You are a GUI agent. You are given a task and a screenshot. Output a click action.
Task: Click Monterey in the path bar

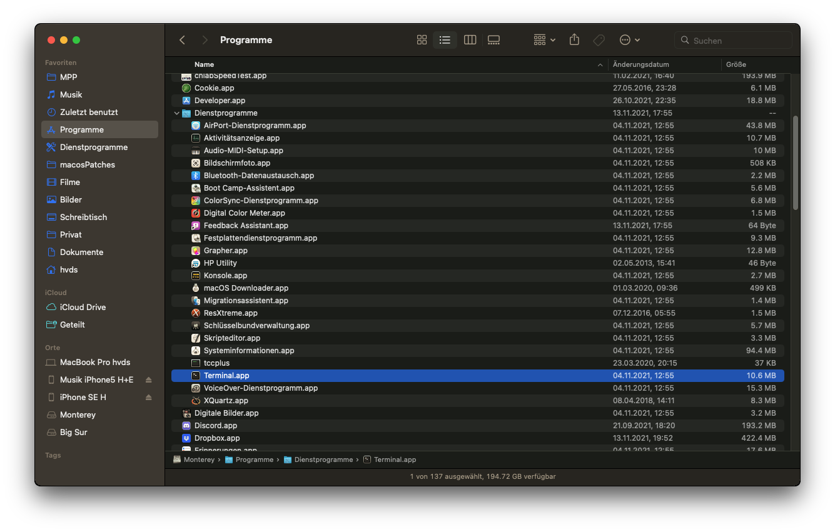coord(199,459)
